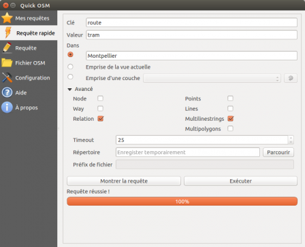Click the star icon for Mes requêtes
The height and width of the screenshot is (247, 305).
[7, 18]
